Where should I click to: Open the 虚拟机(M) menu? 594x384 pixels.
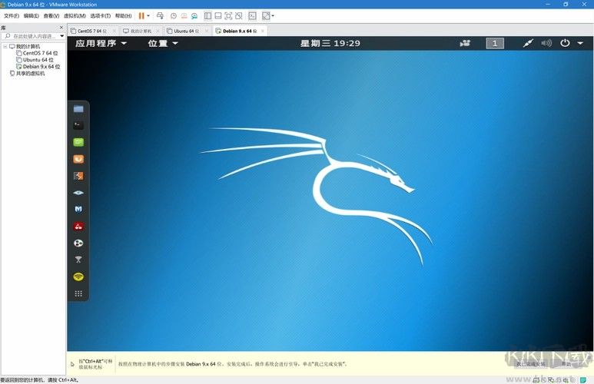(75, 16)
